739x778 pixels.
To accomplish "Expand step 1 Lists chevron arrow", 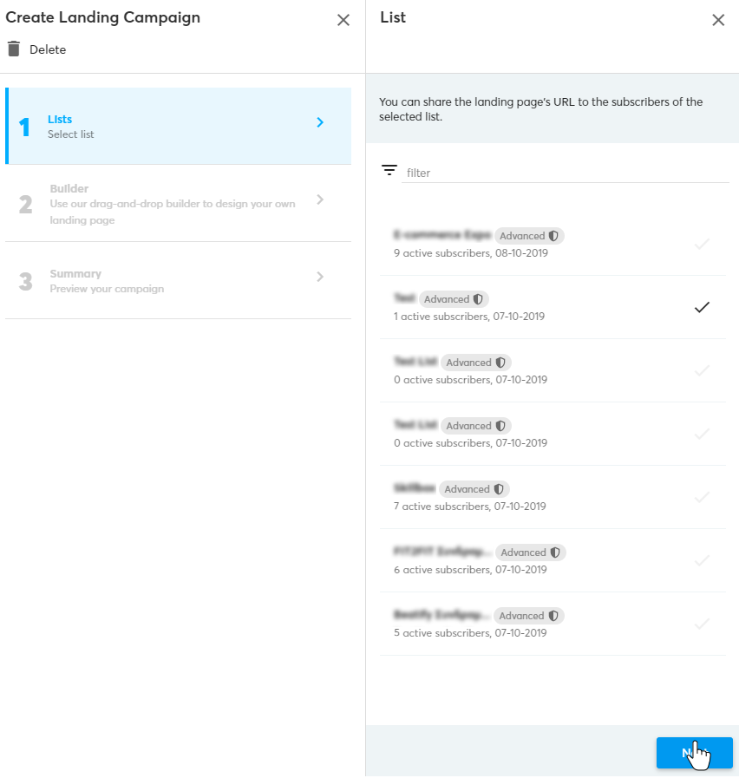I will click(x=320, y=122).
